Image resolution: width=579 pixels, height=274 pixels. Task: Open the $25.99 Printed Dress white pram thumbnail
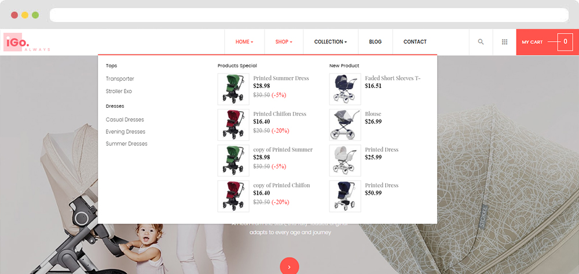coord(345,160)
